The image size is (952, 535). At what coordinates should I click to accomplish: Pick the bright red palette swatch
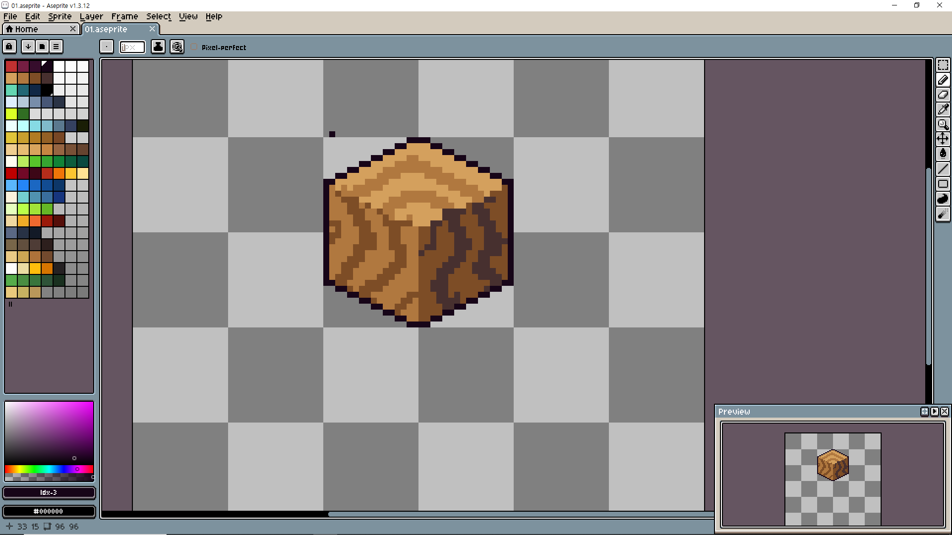click(x=11, y=173)
